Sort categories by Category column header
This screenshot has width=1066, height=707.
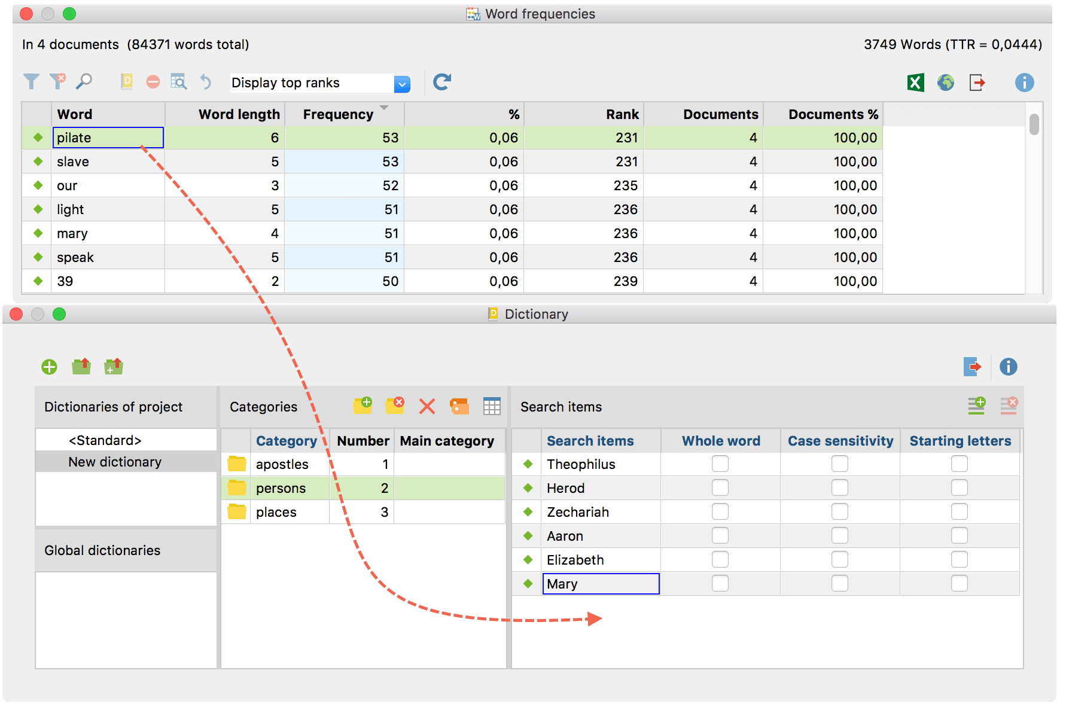pos(286,441)
